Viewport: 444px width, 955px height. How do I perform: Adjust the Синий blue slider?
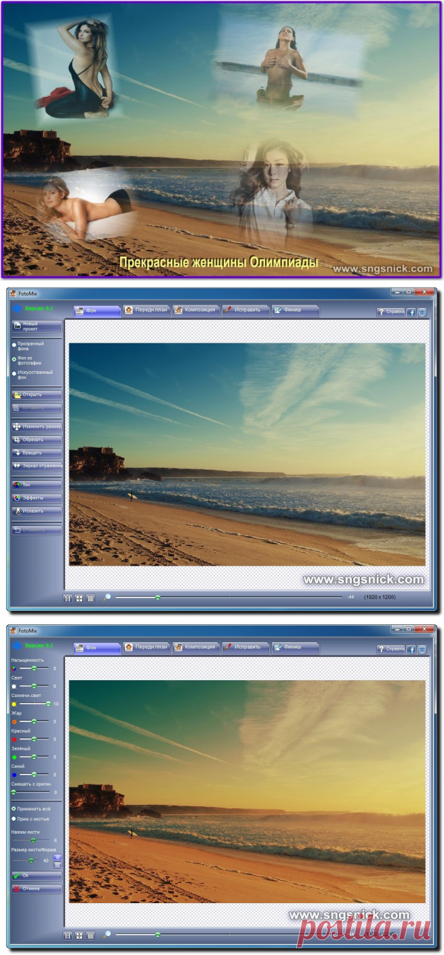pos(34,775)
